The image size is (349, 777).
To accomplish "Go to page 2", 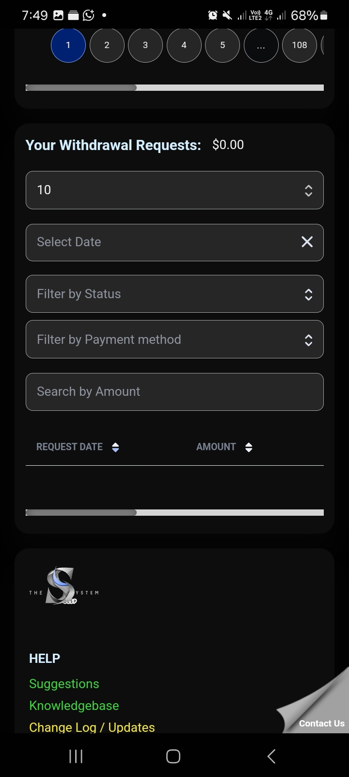I will (x=107, y=45).
